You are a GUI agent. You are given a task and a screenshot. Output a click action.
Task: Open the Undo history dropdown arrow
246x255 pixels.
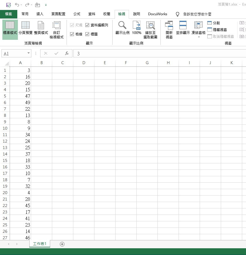click(x=21, y=5)
